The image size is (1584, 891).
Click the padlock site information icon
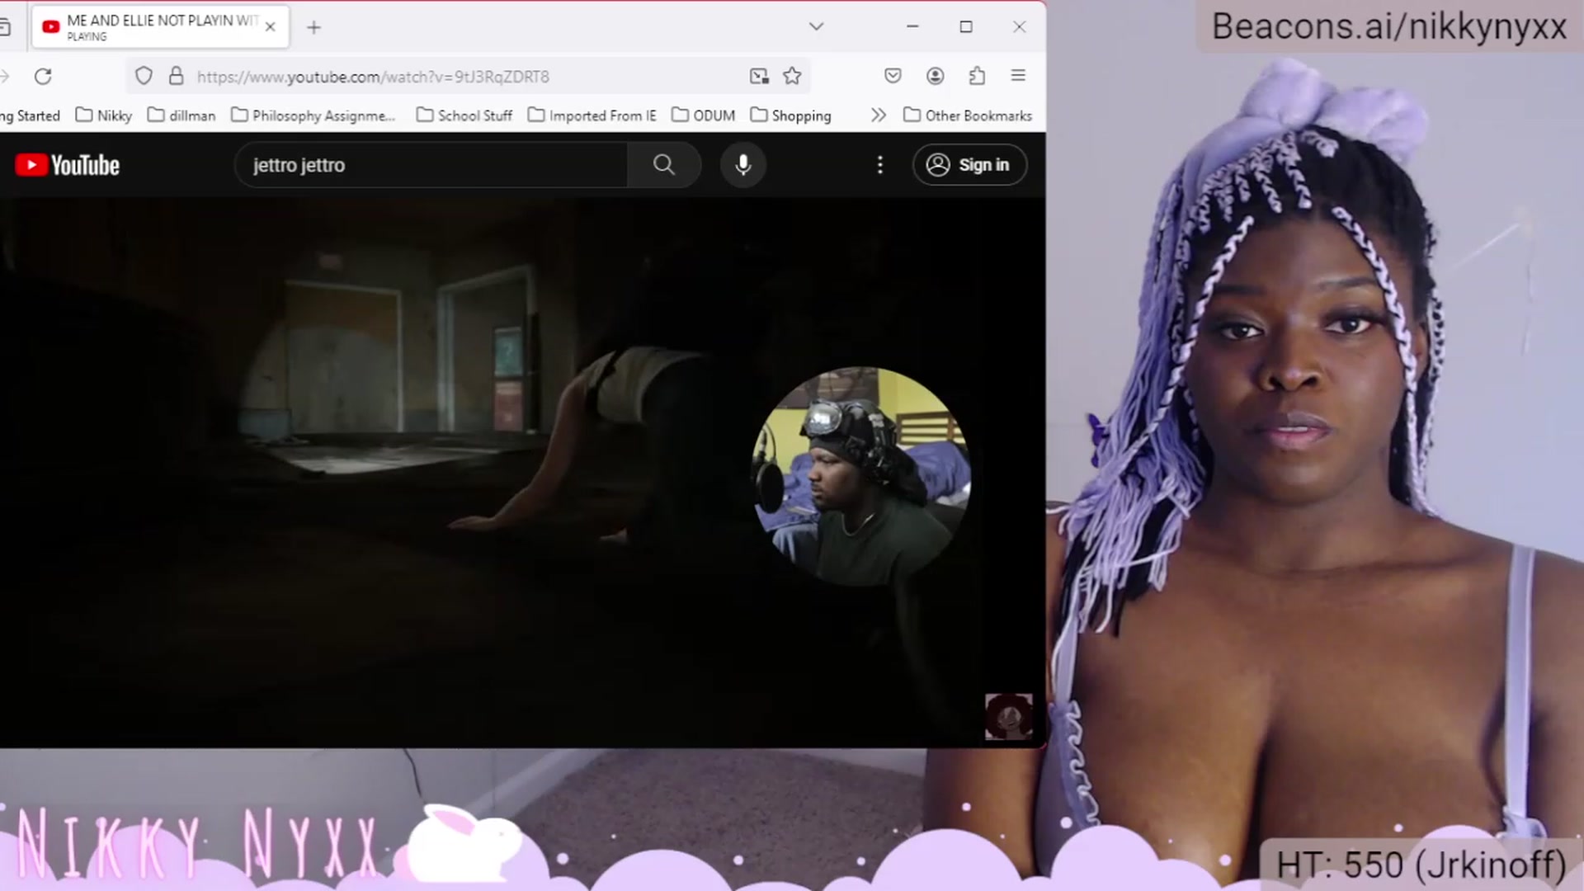[176, 76]
